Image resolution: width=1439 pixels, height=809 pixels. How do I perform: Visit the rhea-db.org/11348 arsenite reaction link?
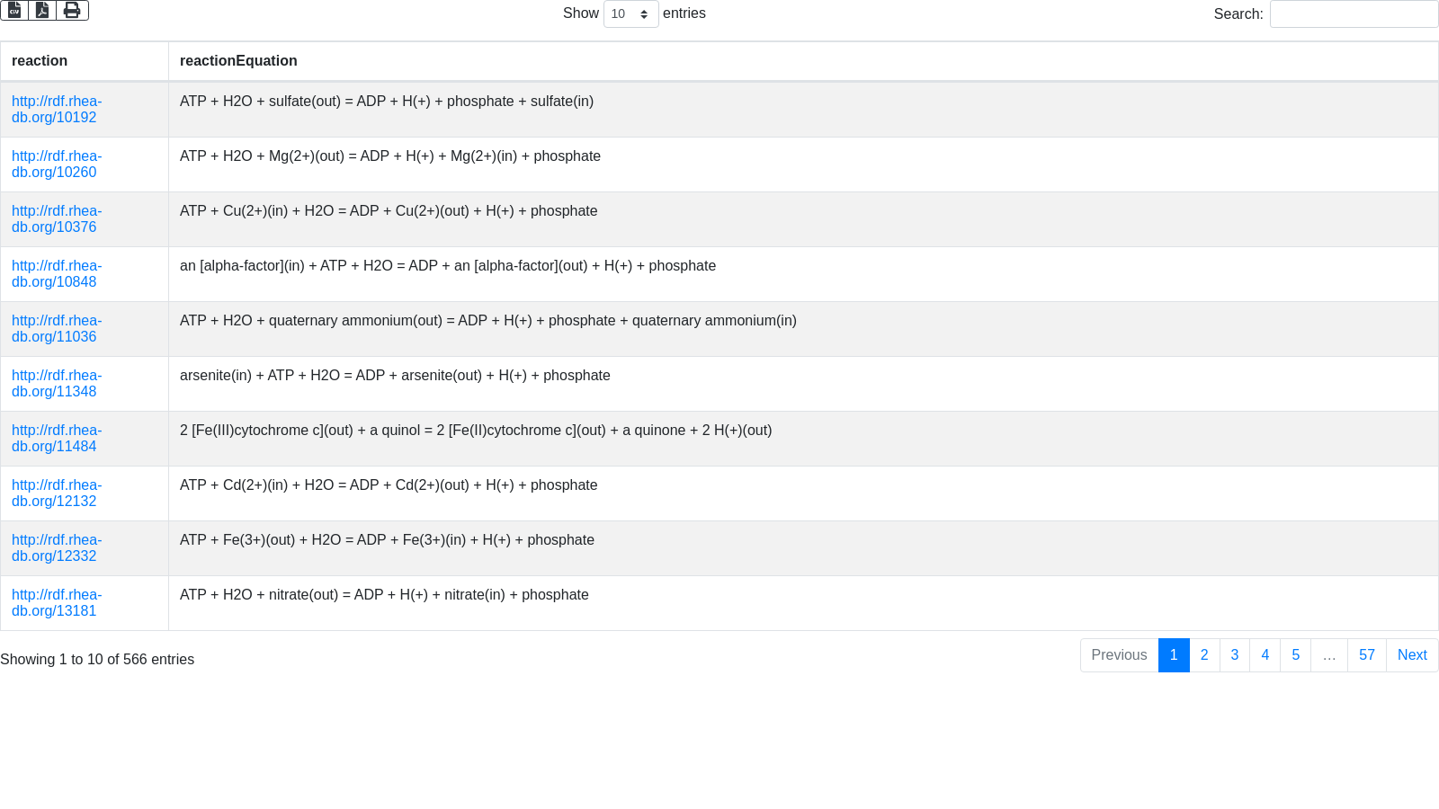(x=56, y=384)
